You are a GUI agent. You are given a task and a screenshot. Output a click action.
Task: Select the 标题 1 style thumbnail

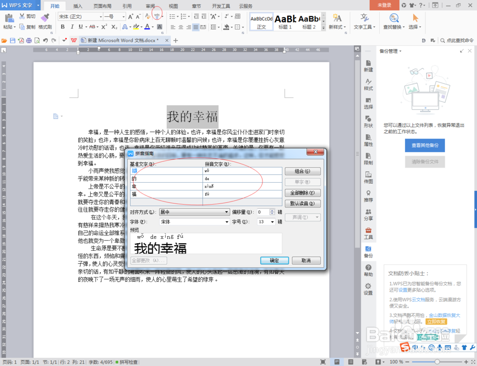285,21
